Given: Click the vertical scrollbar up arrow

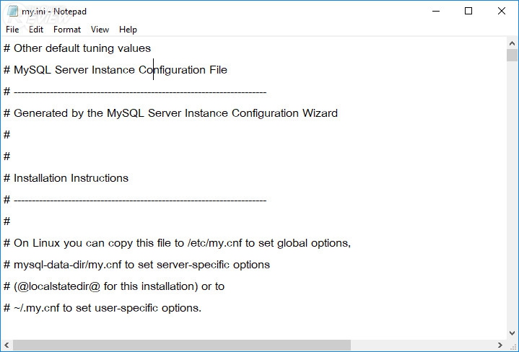Looking at the screenshot, I should coord(513,43).
